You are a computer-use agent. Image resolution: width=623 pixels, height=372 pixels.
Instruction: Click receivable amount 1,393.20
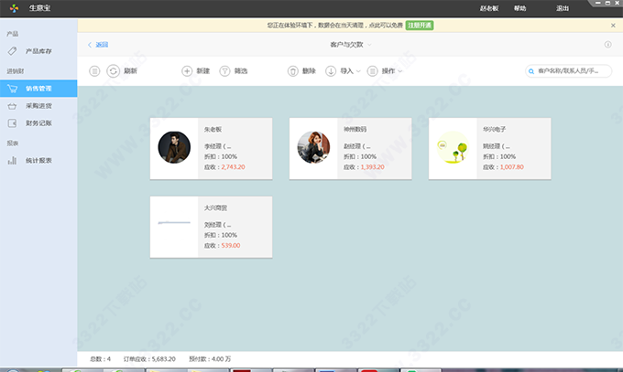[372, 167]
